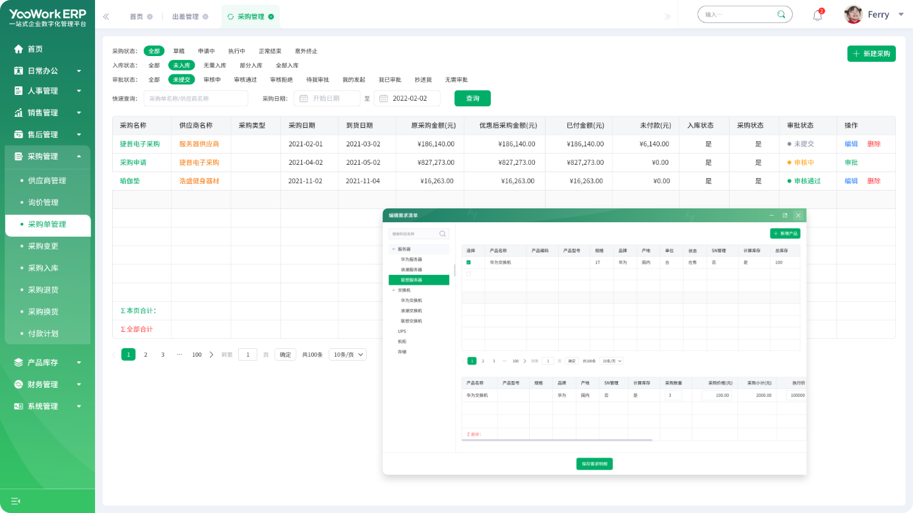Collapse the 服务器 tree node in dialog
The height and width of the screenshot is (513, 913).
[x=394, y=249]
